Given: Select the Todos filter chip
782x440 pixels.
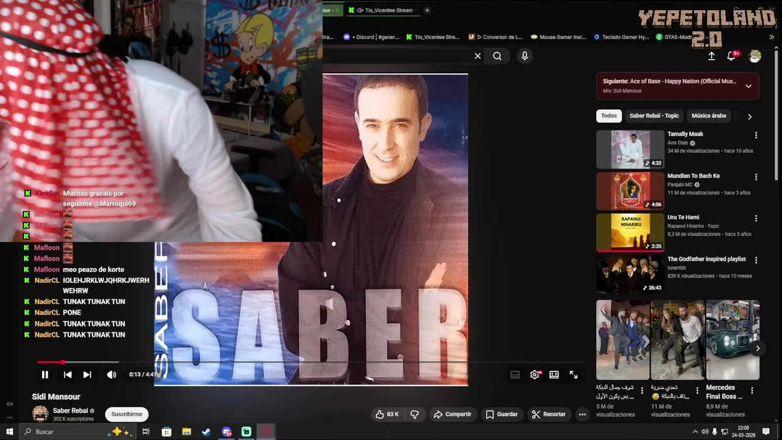Looking at the screenshot, I should click(x=608, y=116).
